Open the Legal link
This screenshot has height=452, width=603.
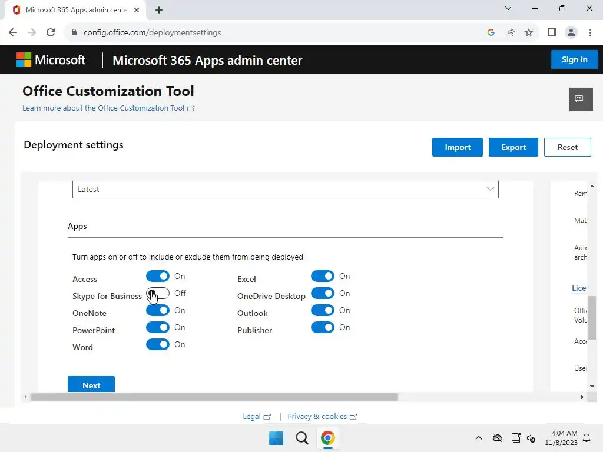click(257, 416)
